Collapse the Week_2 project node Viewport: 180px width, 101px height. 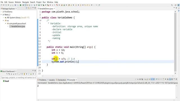1,15
